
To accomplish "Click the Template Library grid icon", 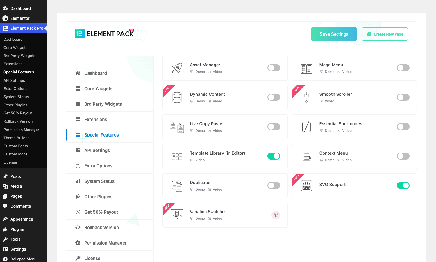I will [x=177, y=157].
